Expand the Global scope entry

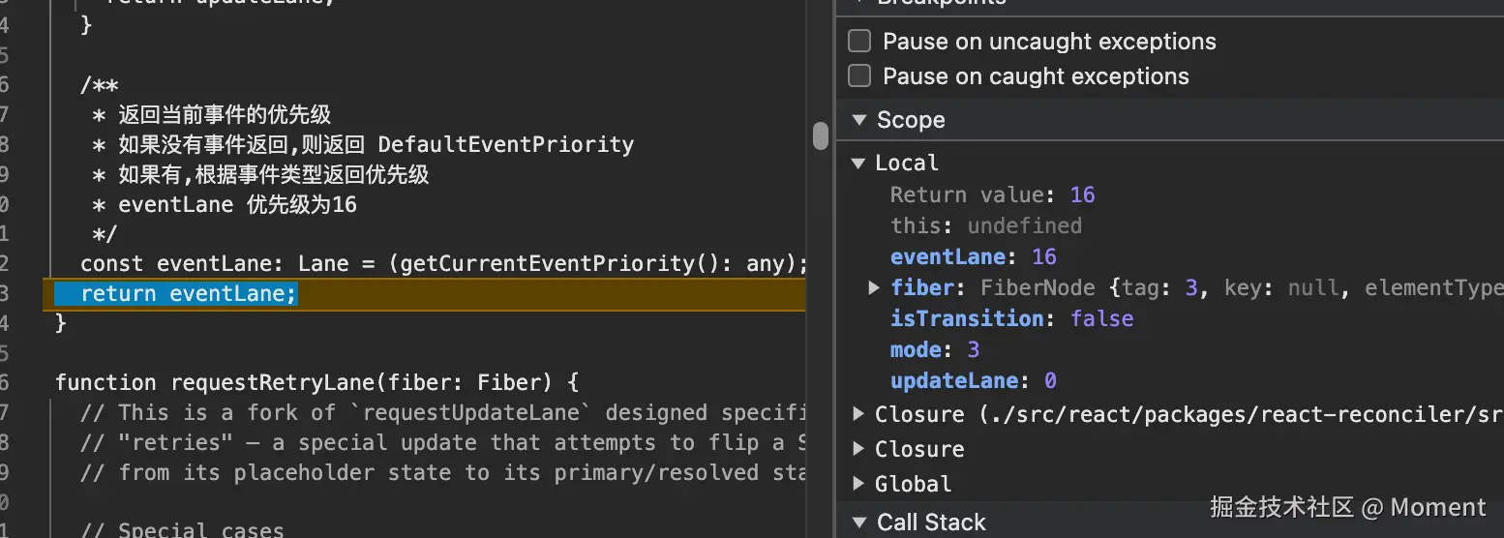858,484
